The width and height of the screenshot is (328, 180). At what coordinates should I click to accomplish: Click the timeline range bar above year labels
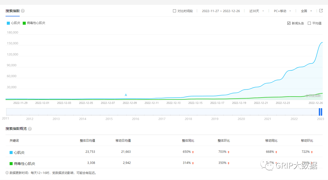tap(164, 112)
